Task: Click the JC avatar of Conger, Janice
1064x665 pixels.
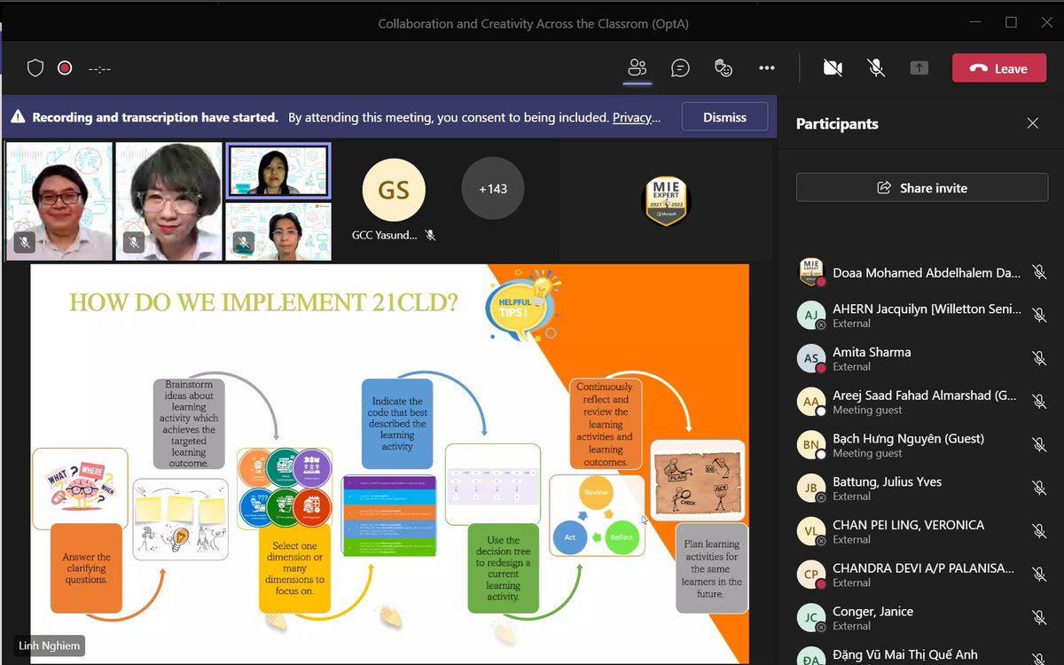Action: (x=811, y=618)
